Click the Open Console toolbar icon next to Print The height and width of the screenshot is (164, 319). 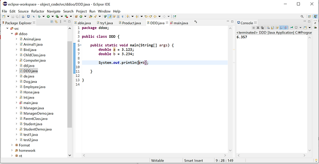[28, 17]
